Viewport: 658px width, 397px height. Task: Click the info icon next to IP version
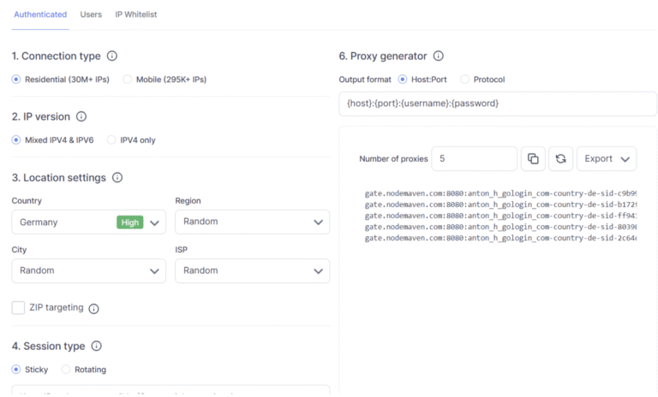(81, 116)
